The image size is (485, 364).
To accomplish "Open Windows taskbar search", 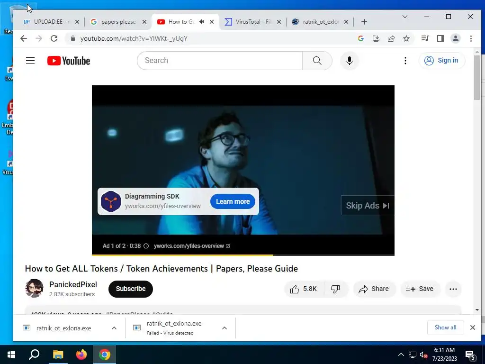I will point(34,355).
